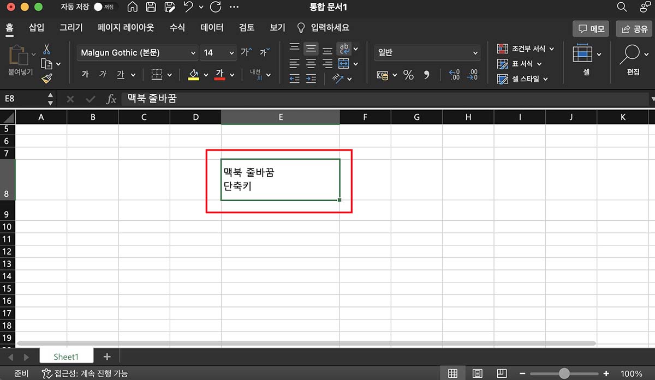
Task: Click the 메모 button
Action: tap(591, 29)
